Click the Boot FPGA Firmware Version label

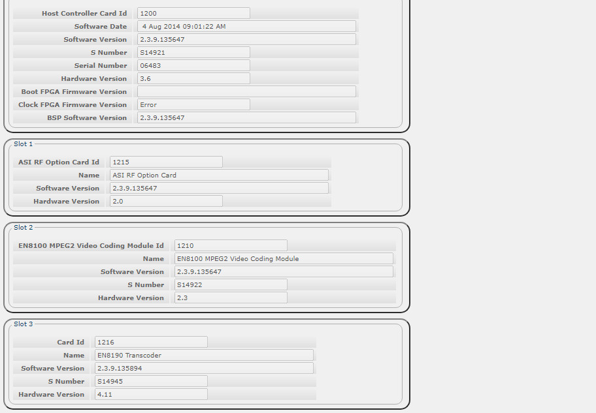[x=74, y=91]
